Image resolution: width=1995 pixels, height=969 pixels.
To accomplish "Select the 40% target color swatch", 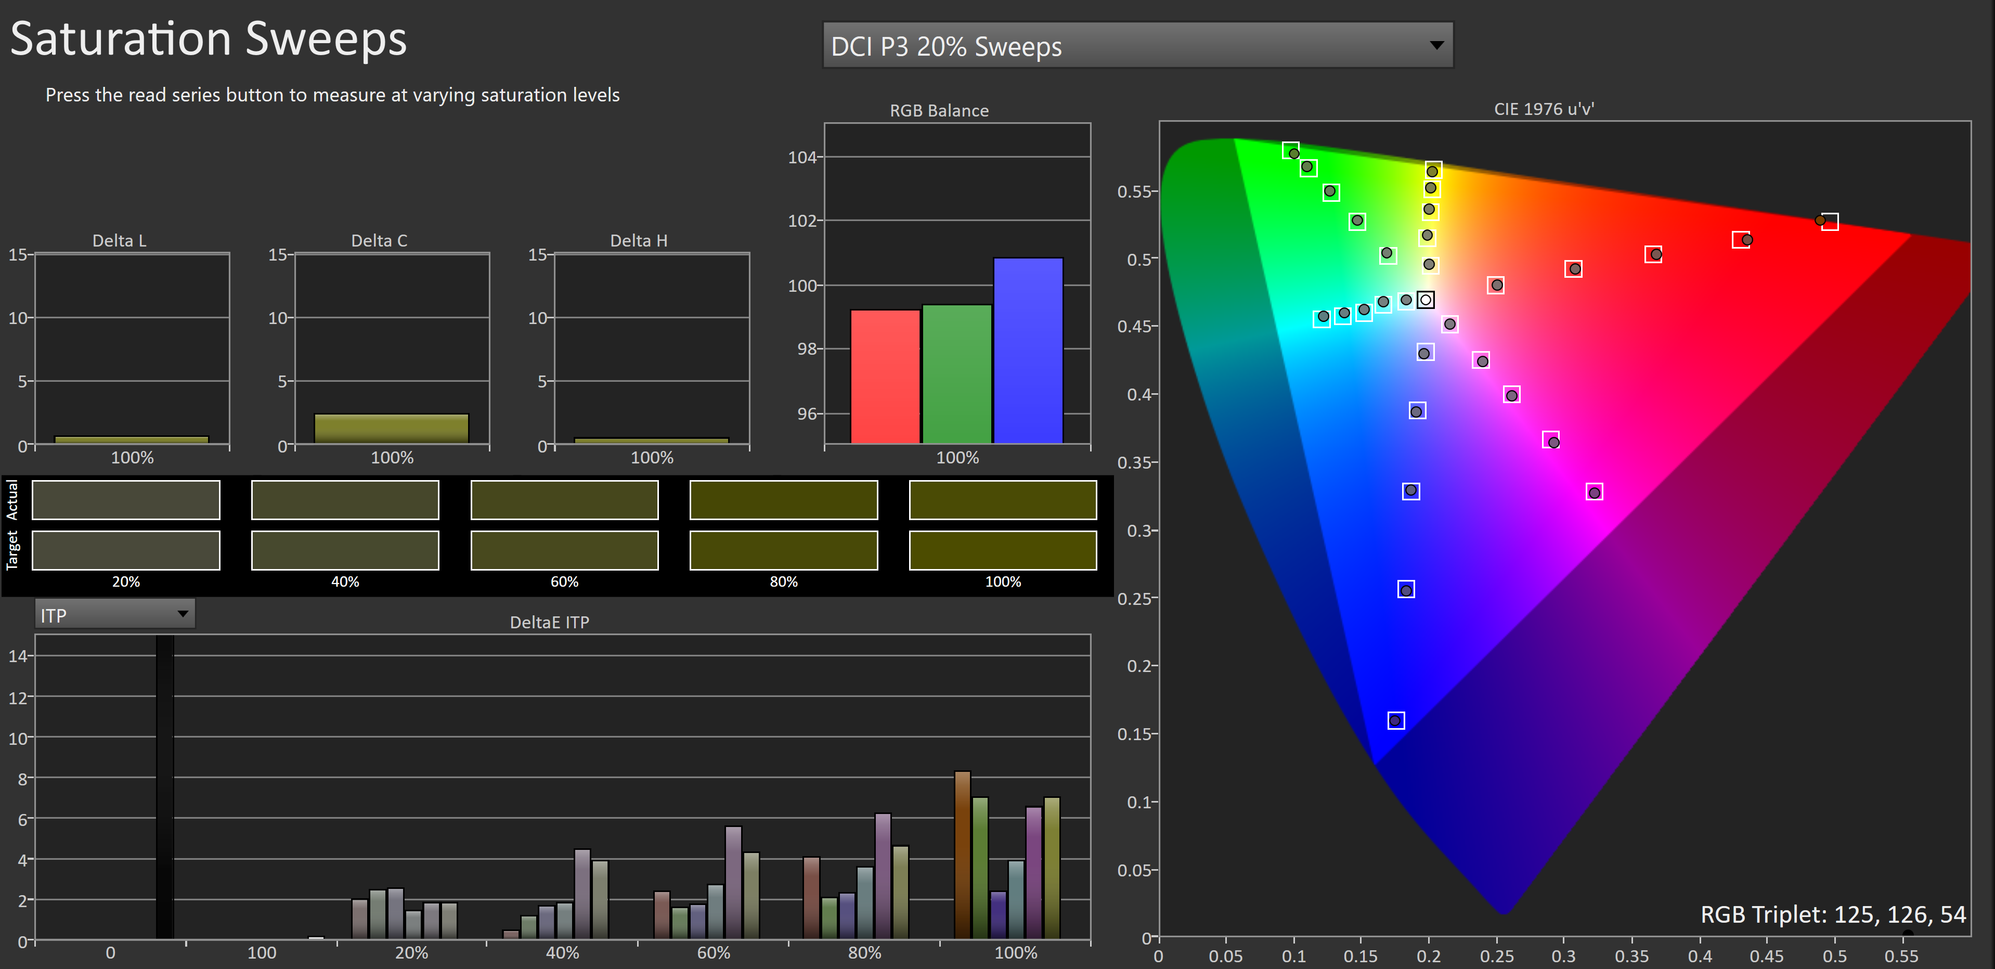I will 345,550.
